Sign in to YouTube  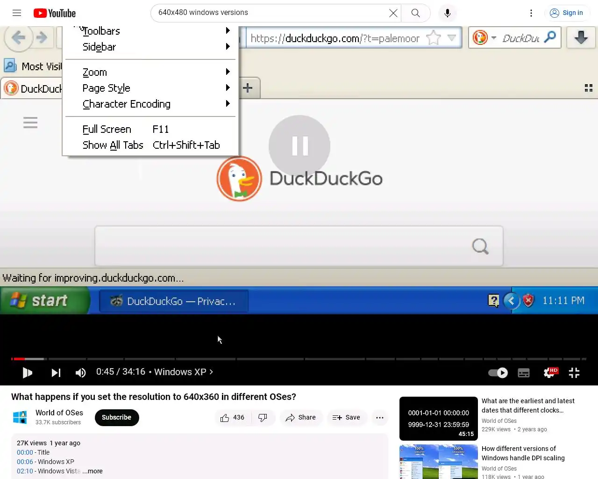tap(567, 13)
